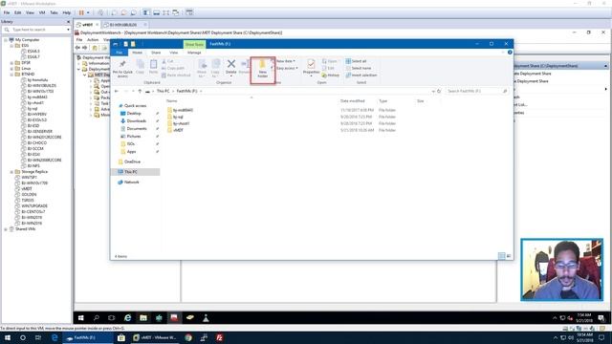Click Invert selection in Select group
The height and width of the screenshot is (344, 612).
click(361, 75)
